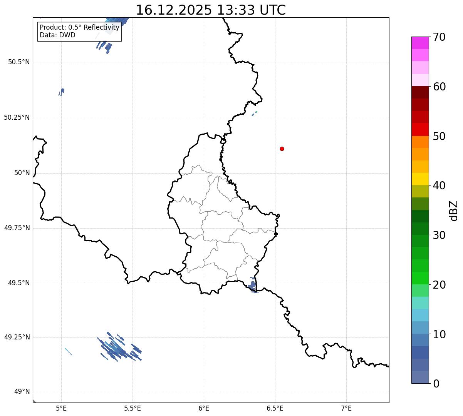463x416 pixels.
Task: Click the latitude label "49.25°N"
Action: pyautogui.click(x=17, y=337)
